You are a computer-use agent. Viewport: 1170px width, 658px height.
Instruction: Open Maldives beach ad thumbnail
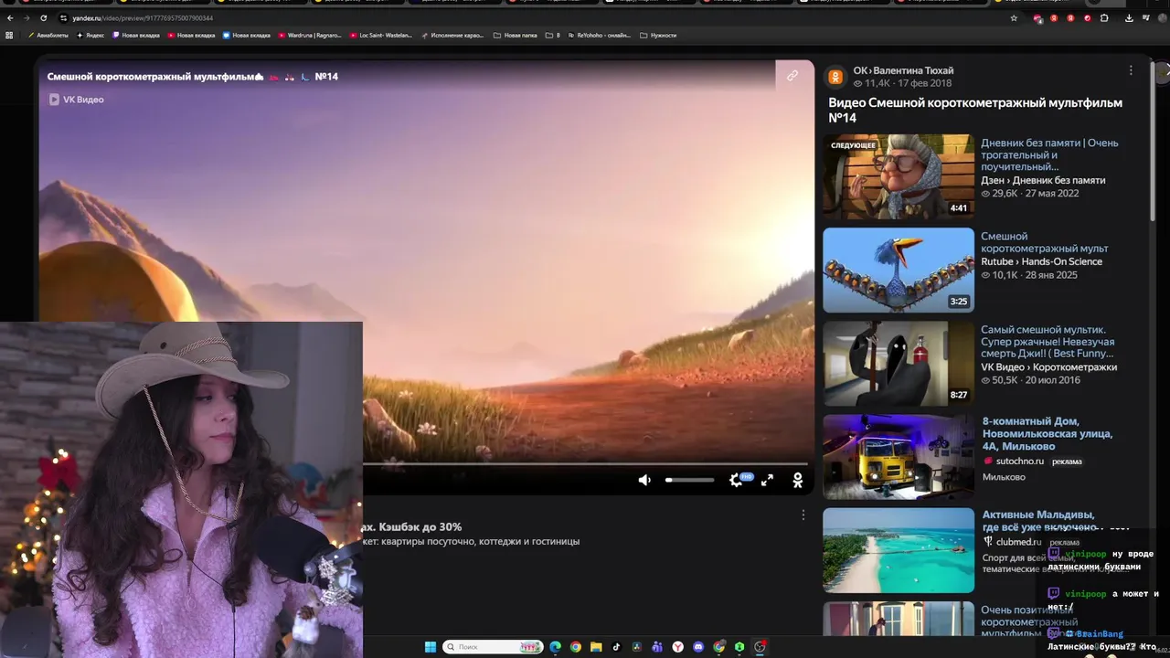coord(899,550)
